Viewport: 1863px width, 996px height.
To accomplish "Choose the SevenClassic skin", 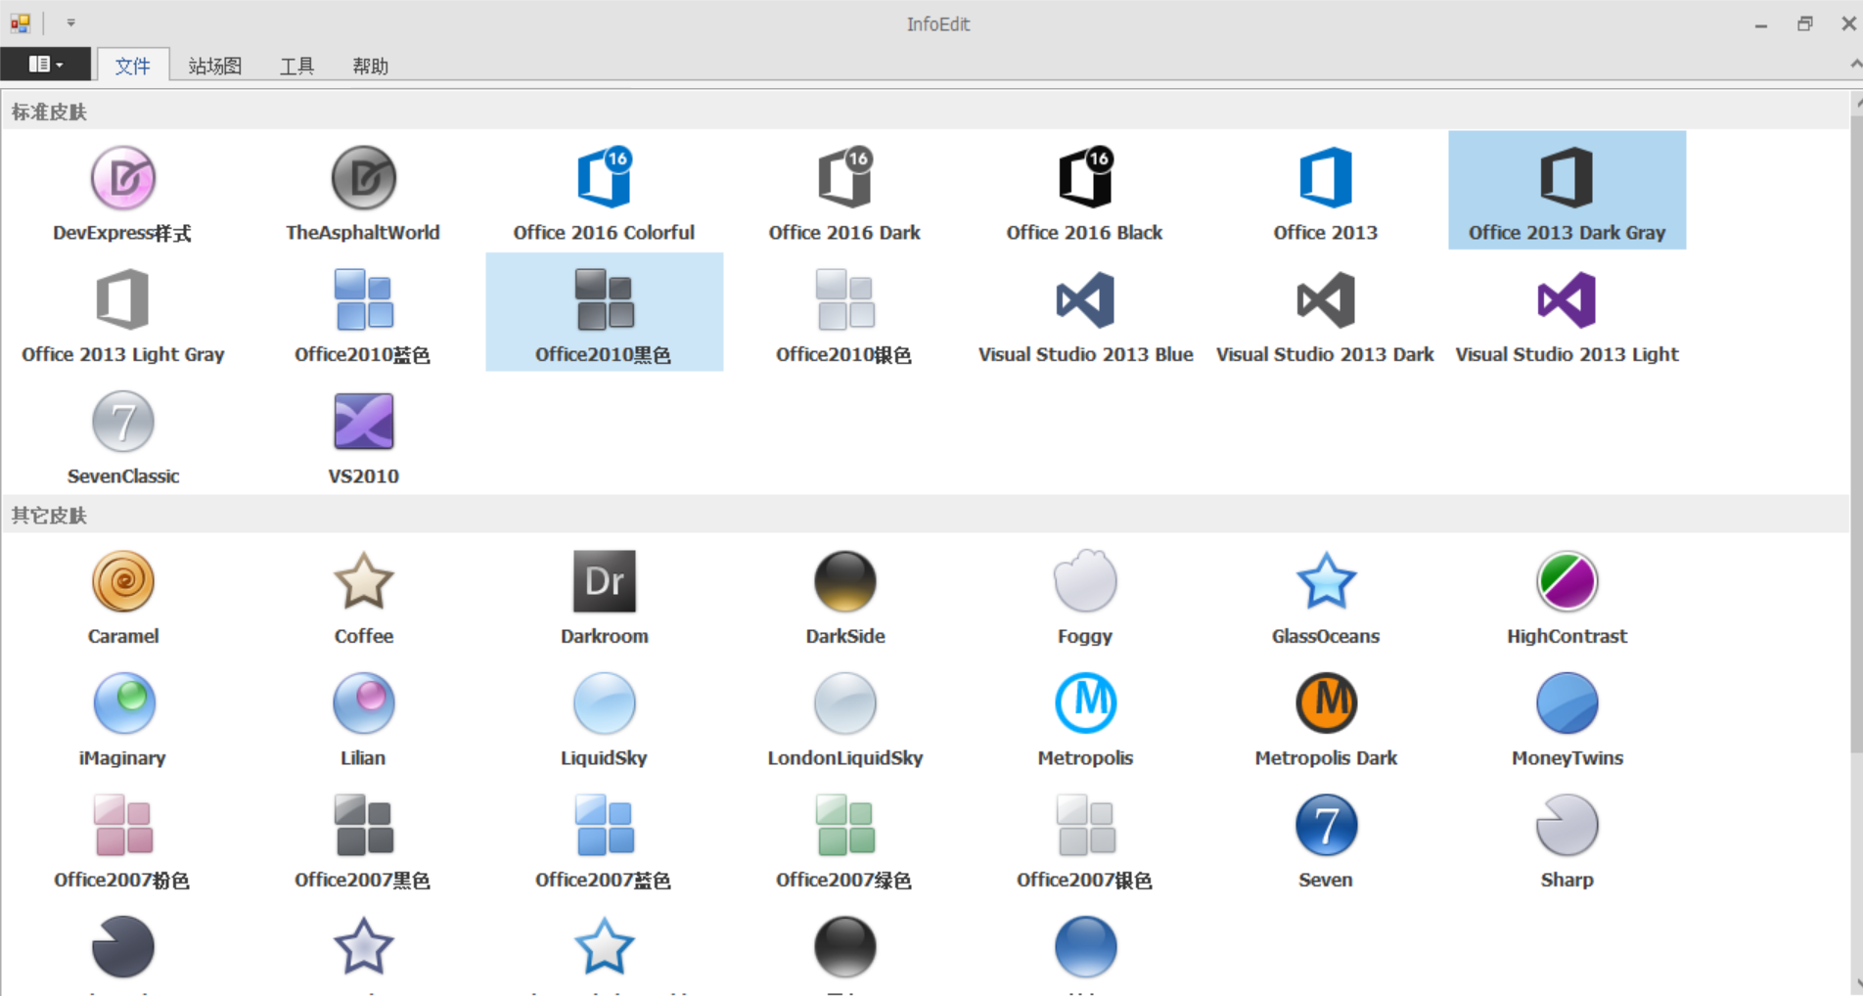I will pos(122,435).
